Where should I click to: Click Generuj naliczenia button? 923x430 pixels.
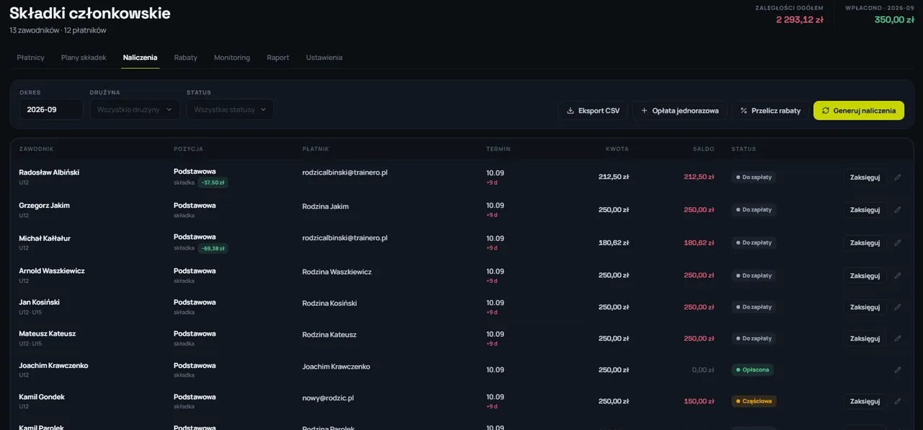point(859,110)
